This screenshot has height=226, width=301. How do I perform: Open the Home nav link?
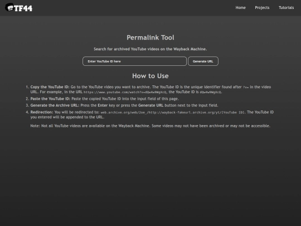(241, 8)
